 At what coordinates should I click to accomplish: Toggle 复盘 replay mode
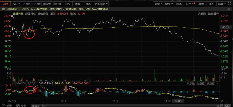pos(201,4)
